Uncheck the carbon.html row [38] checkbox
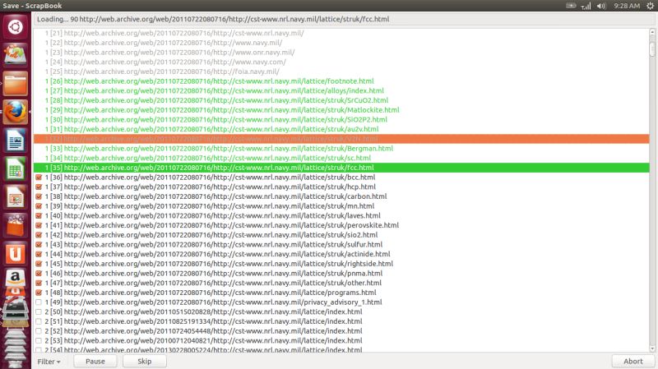This screenshot has width=658, height=369. tap(39, 196)
